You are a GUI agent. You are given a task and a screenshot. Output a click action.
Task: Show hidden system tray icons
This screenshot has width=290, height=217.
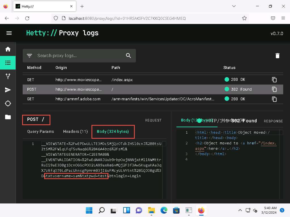tap(240, 210)
